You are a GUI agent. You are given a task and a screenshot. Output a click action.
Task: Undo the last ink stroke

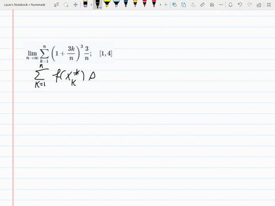240,5
